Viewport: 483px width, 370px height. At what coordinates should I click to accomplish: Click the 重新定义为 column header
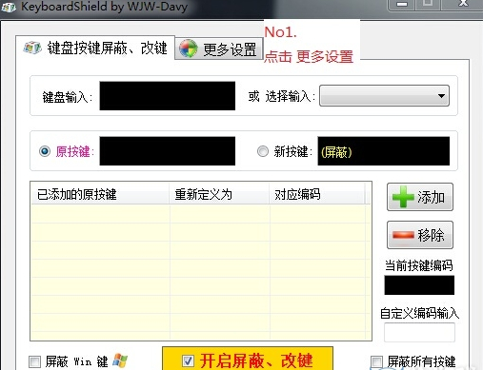[219, 194]
